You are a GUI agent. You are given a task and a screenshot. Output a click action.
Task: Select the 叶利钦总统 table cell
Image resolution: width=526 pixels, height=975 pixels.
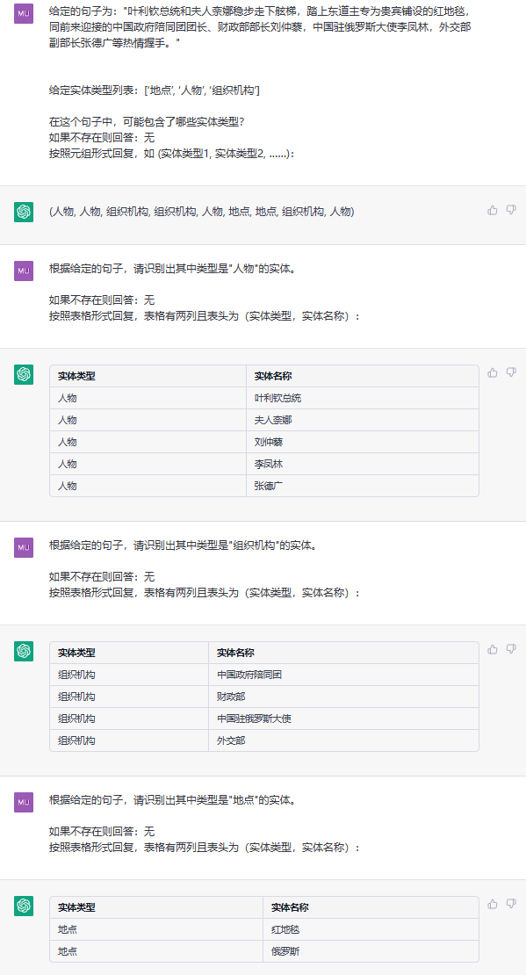coord(363,398)
